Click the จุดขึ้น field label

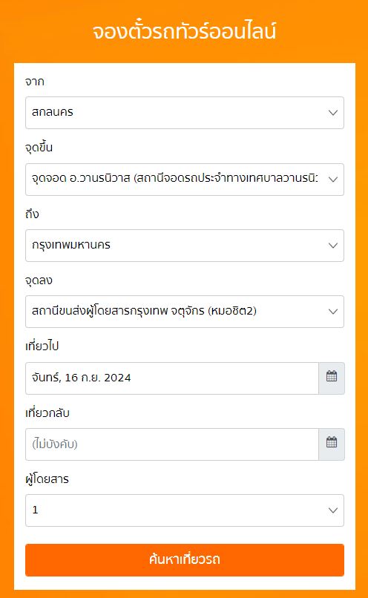[39, 148]
